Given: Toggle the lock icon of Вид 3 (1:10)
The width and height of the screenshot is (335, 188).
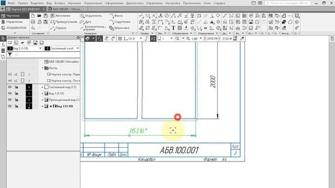Looking at the screenshot, I should [x=16, y=106].
